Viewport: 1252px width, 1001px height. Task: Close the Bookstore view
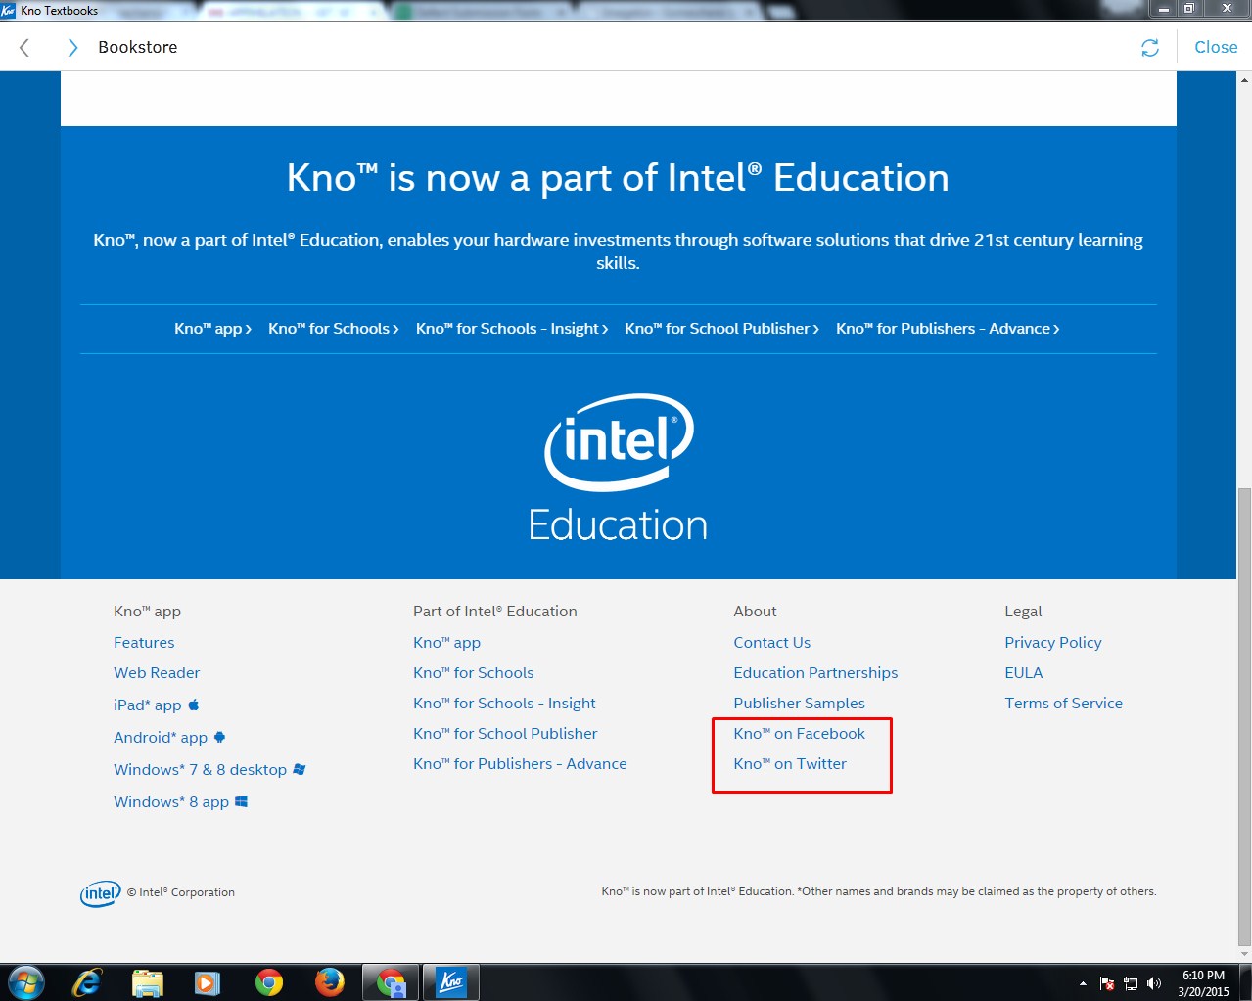1216,47
